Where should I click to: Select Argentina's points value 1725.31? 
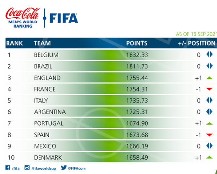coord(137,112)
